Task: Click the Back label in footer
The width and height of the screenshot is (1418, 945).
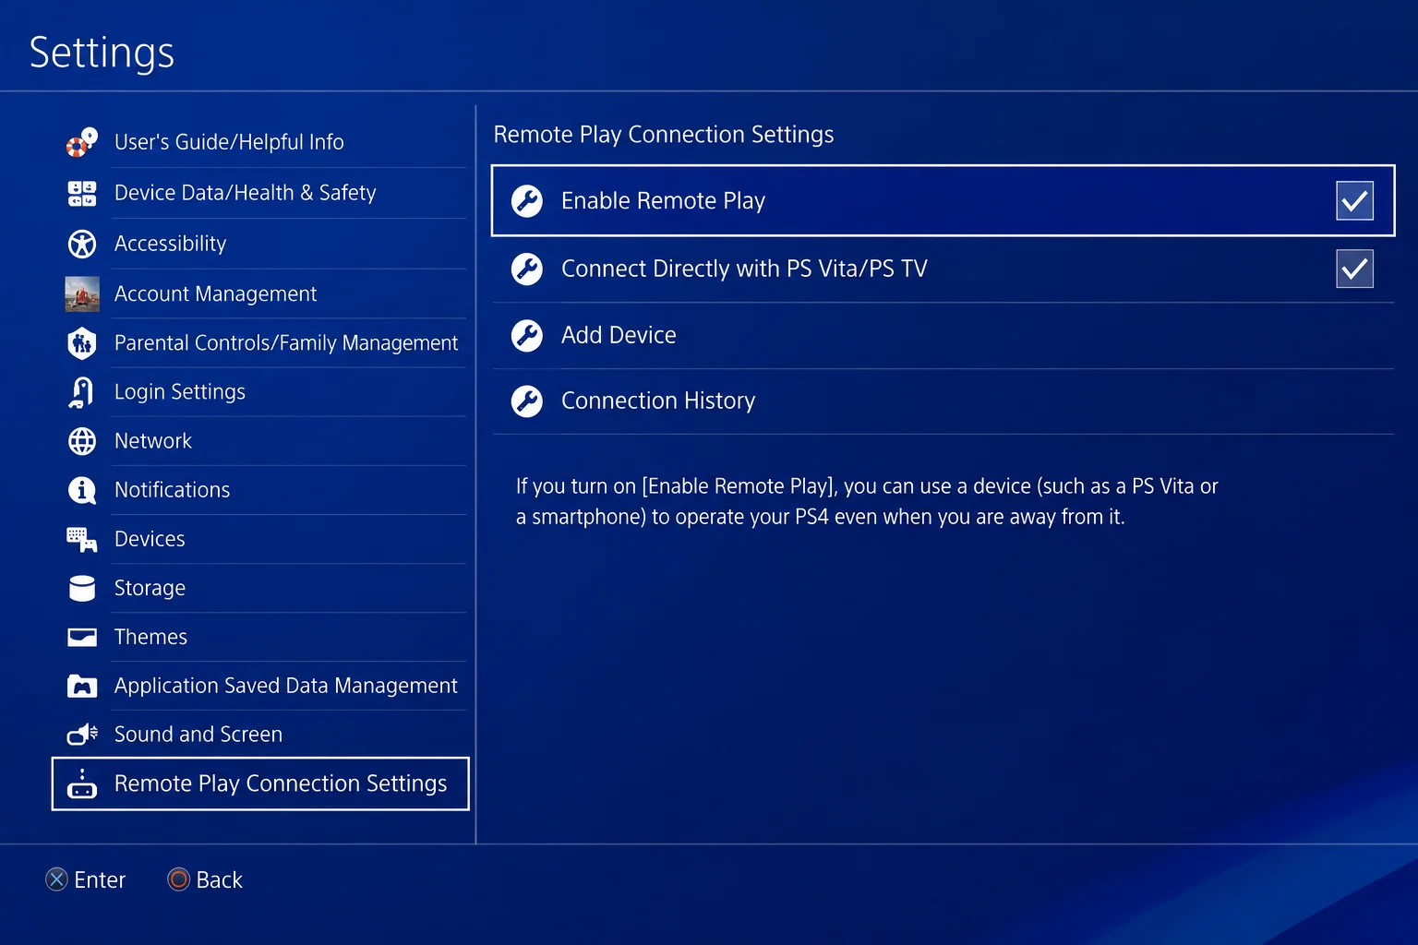Action: coord(220,879)
